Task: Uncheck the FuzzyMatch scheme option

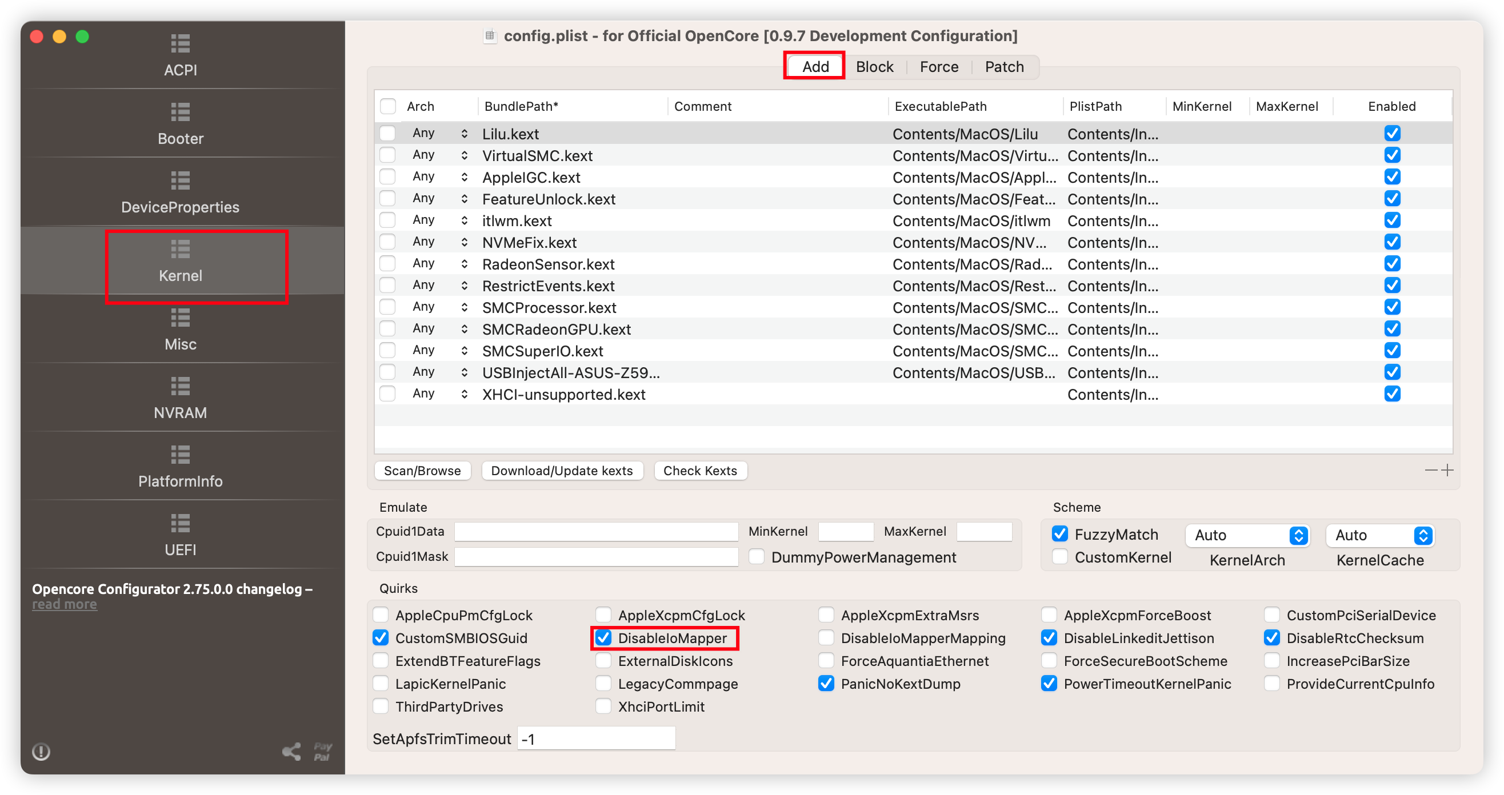Action: pos(1059,534)
